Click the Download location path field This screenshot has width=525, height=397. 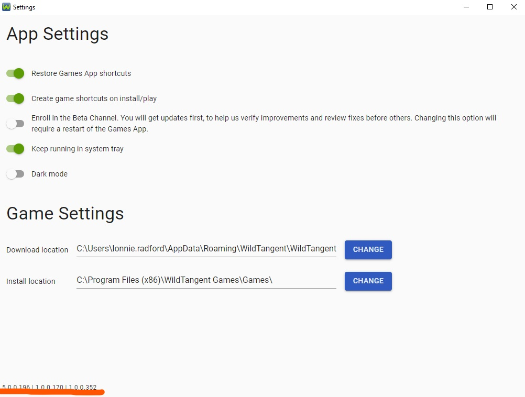(206, 249)
